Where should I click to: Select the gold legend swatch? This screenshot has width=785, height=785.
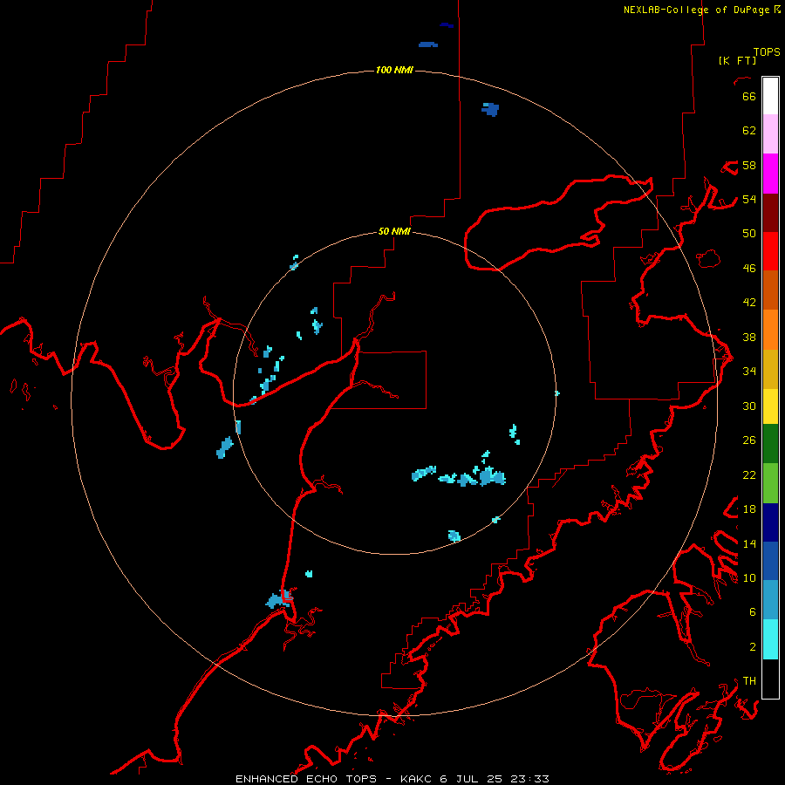point(770,369)
